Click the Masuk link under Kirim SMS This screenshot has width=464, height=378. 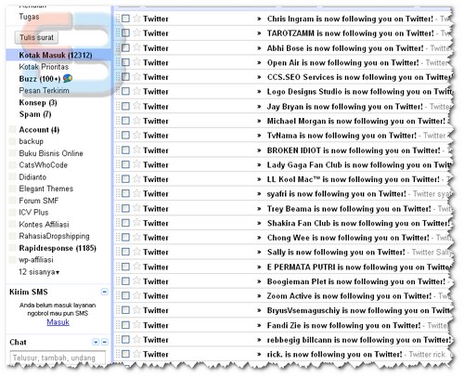coord(58,322)
